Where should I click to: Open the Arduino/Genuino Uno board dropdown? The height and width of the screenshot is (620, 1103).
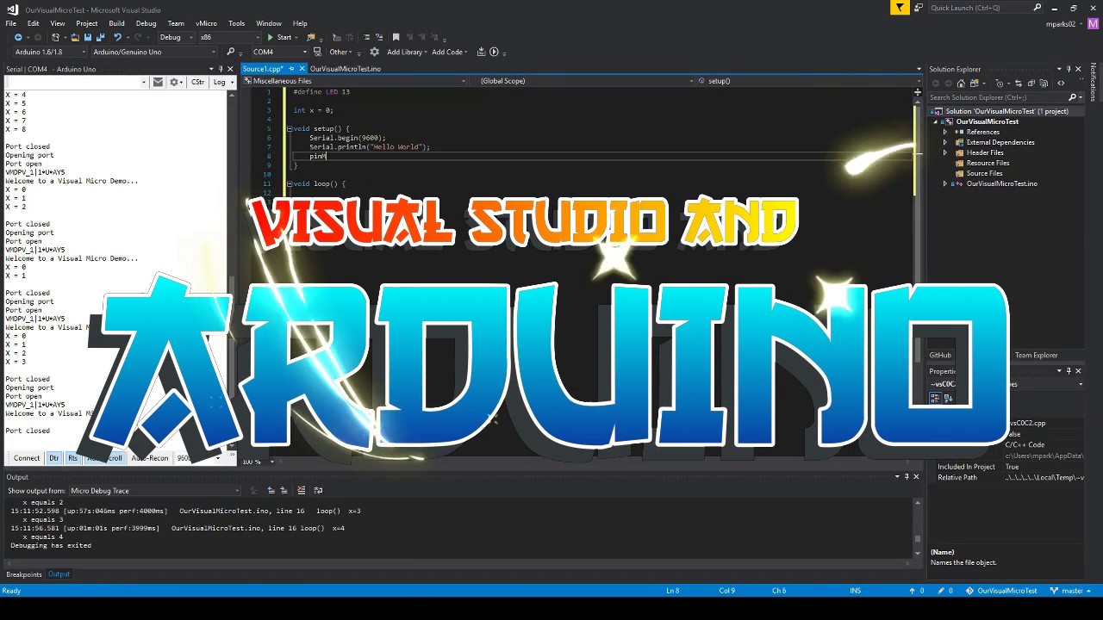click(154, 52)
